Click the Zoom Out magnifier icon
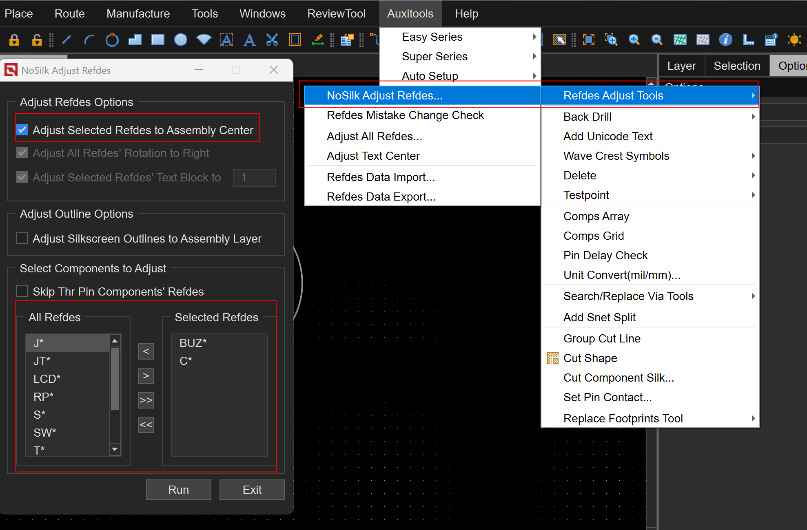Image resolution: width=807 pixels, height=530 pixels. (x=656, y=40)
